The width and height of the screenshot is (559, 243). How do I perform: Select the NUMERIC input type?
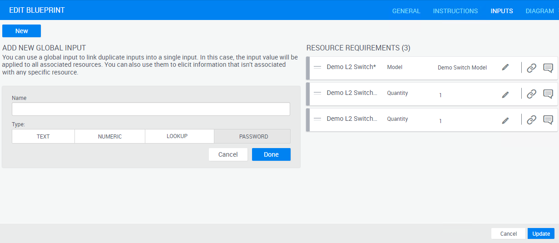pos(110,136)
